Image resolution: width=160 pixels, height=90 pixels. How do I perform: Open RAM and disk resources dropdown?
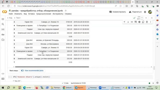146,18
